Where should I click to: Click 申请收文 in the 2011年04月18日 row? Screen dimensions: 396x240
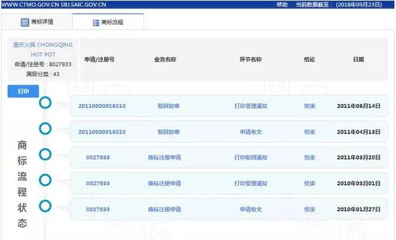pos(251,132)
